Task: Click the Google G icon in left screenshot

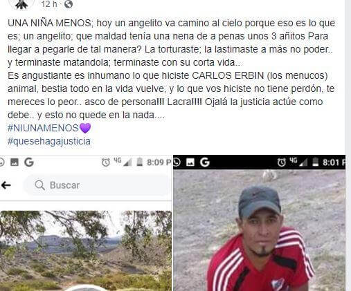Action: coord(29,162)
